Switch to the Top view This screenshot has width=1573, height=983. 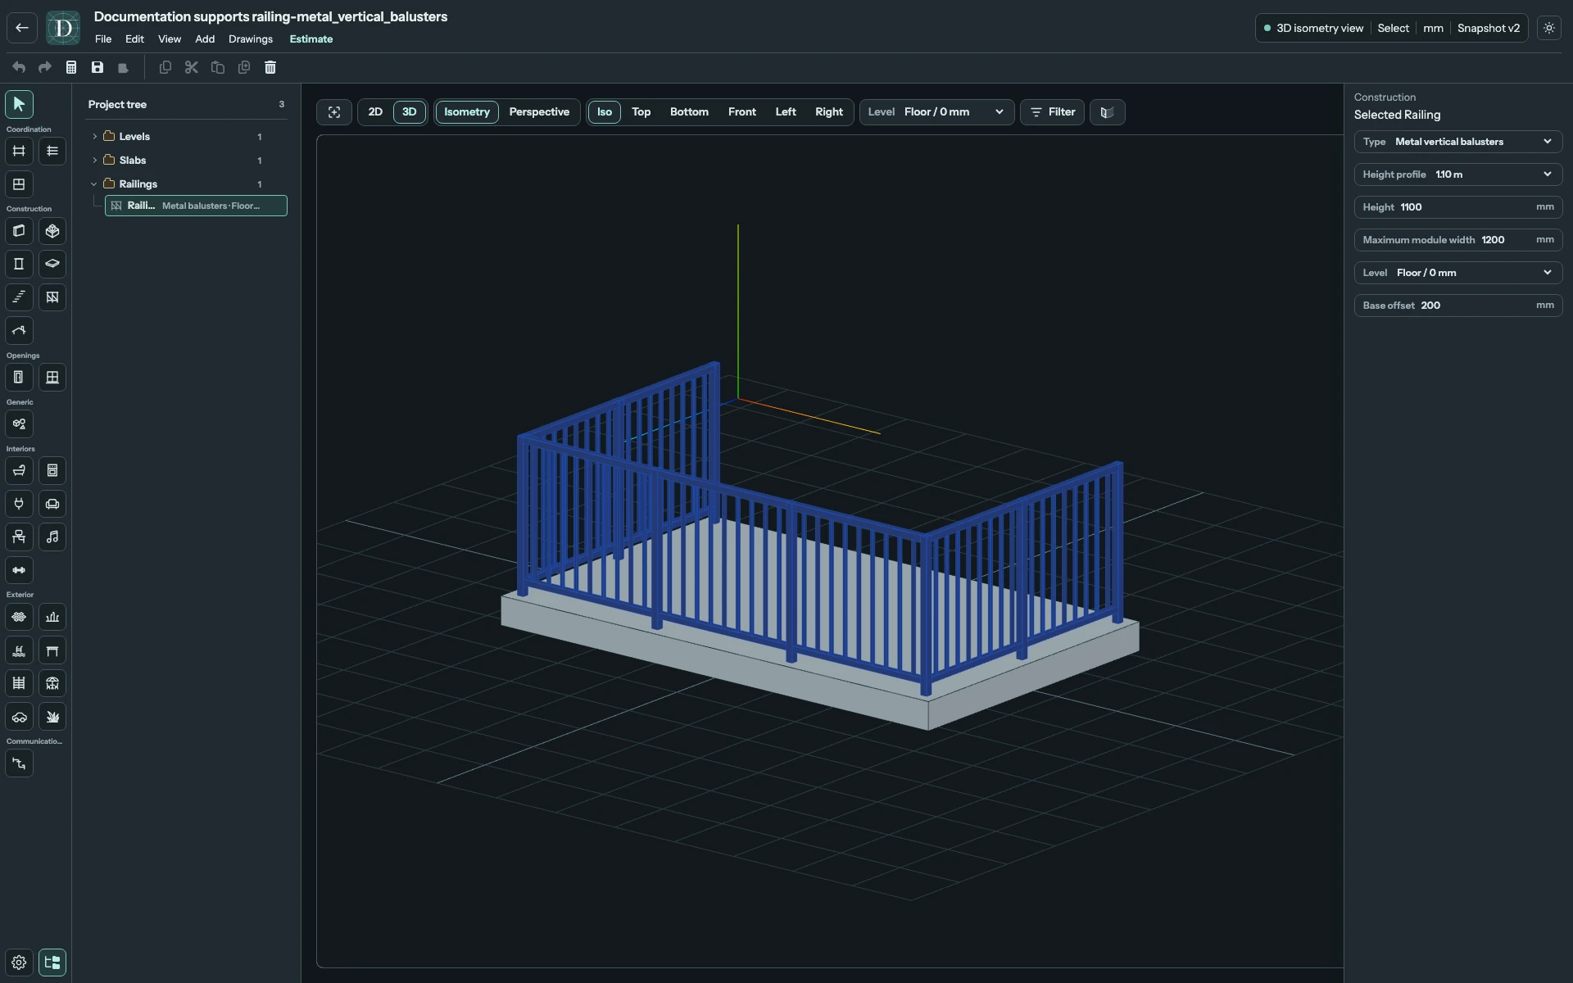pos(641,112)
